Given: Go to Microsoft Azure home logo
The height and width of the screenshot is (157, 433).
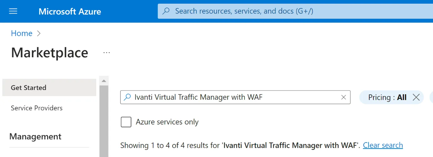Looking at the screenshot, I should coord(70,12).
